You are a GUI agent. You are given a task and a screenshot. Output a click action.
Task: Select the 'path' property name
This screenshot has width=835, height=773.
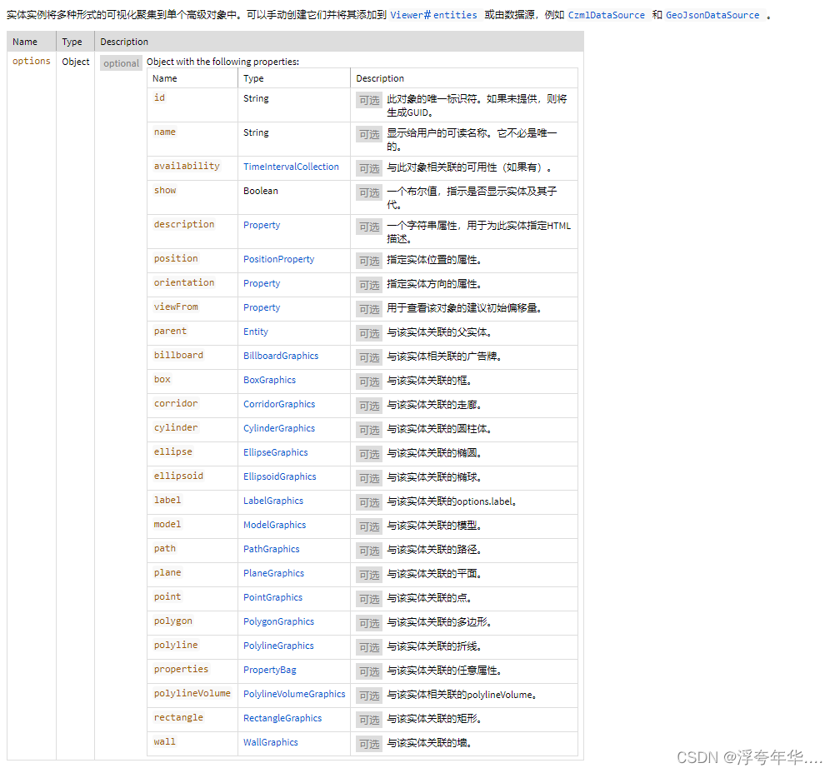tap(164, 548)
